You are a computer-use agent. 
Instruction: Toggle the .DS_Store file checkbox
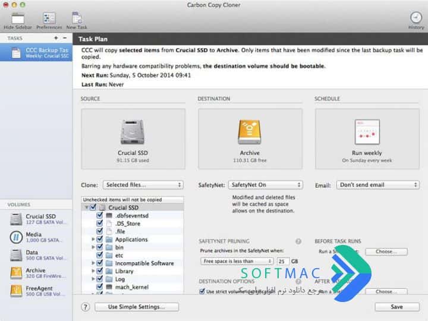pyautogui.click(x=100, y=224)
